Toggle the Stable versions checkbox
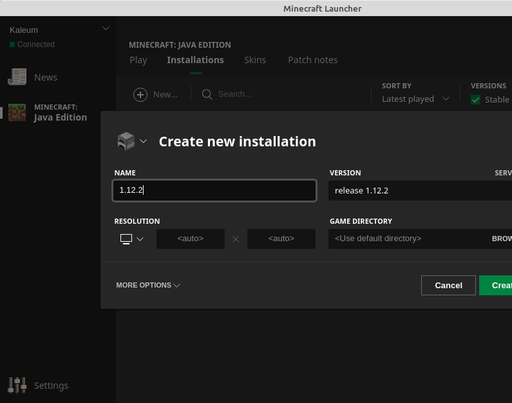 pos(476,99)
